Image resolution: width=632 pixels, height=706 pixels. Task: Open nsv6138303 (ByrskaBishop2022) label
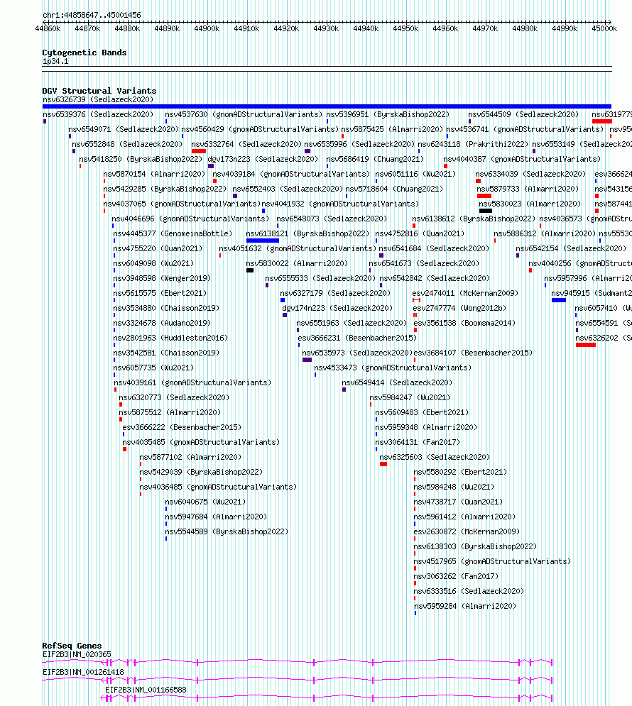475,546
